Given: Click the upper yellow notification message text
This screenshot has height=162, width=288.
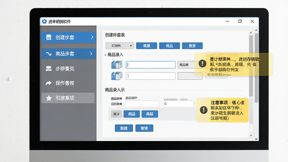Looking at the screenshot, I should coord(235,64).
